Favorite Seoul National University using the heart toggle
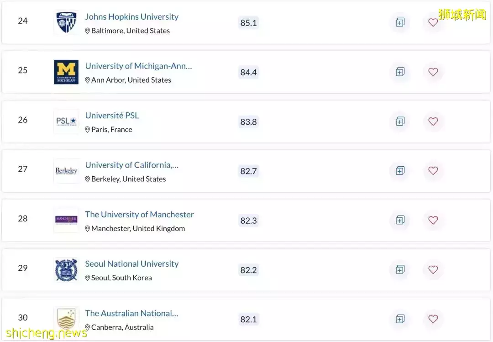Viewport: 493px width, 342px height. [433, 269]
